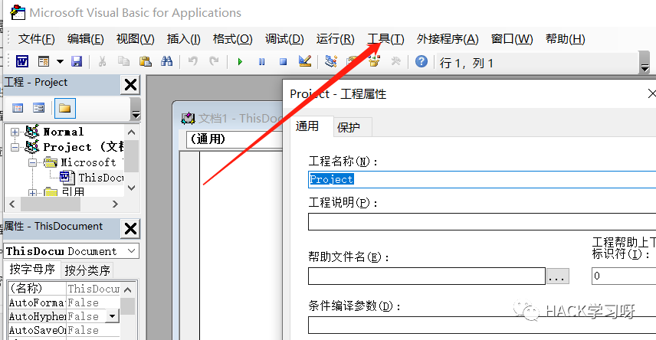The image size is (656, 340).
Task: Open the 编辑(E) menu
Action: click(85, 39)
